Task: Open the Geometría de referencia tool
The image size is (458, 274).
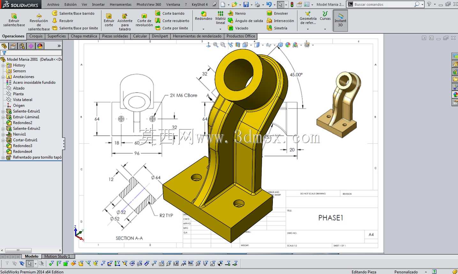Action: click(x=308, y=18)
